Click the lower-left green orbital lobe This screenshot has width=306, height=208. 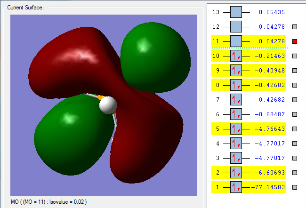tap(74, 135)
